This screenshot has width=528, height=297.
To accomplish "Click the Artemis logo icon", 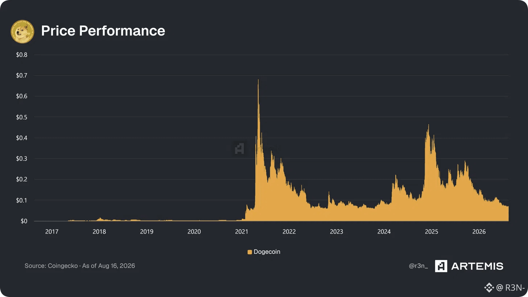I will click(441, 266).
